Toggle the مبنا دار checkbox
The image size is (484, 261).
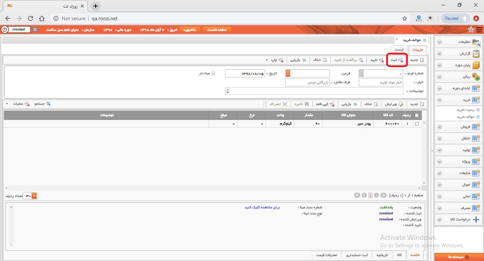coord(213,73)
